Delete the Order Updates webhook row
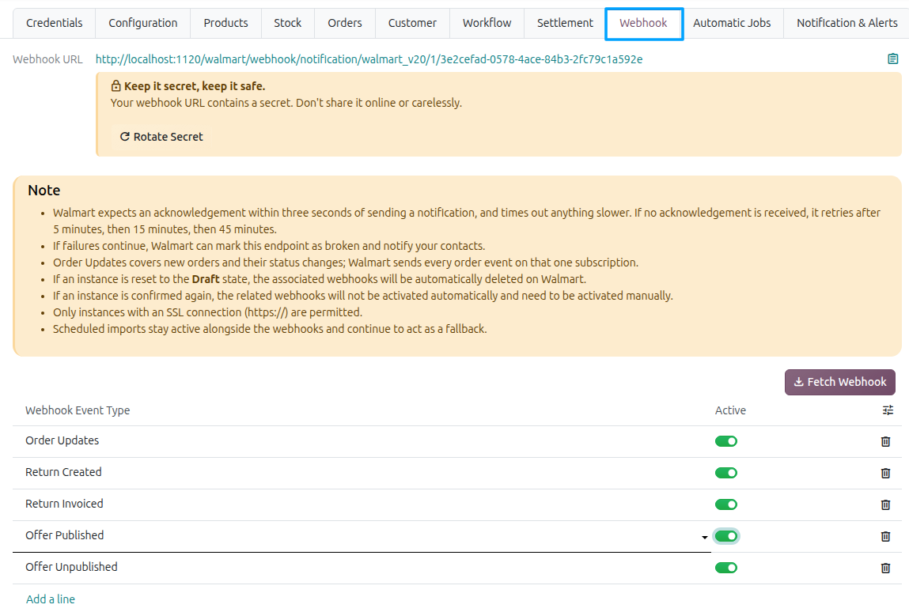This screenshot has width=909, height=612. click(x=885, y=442)
